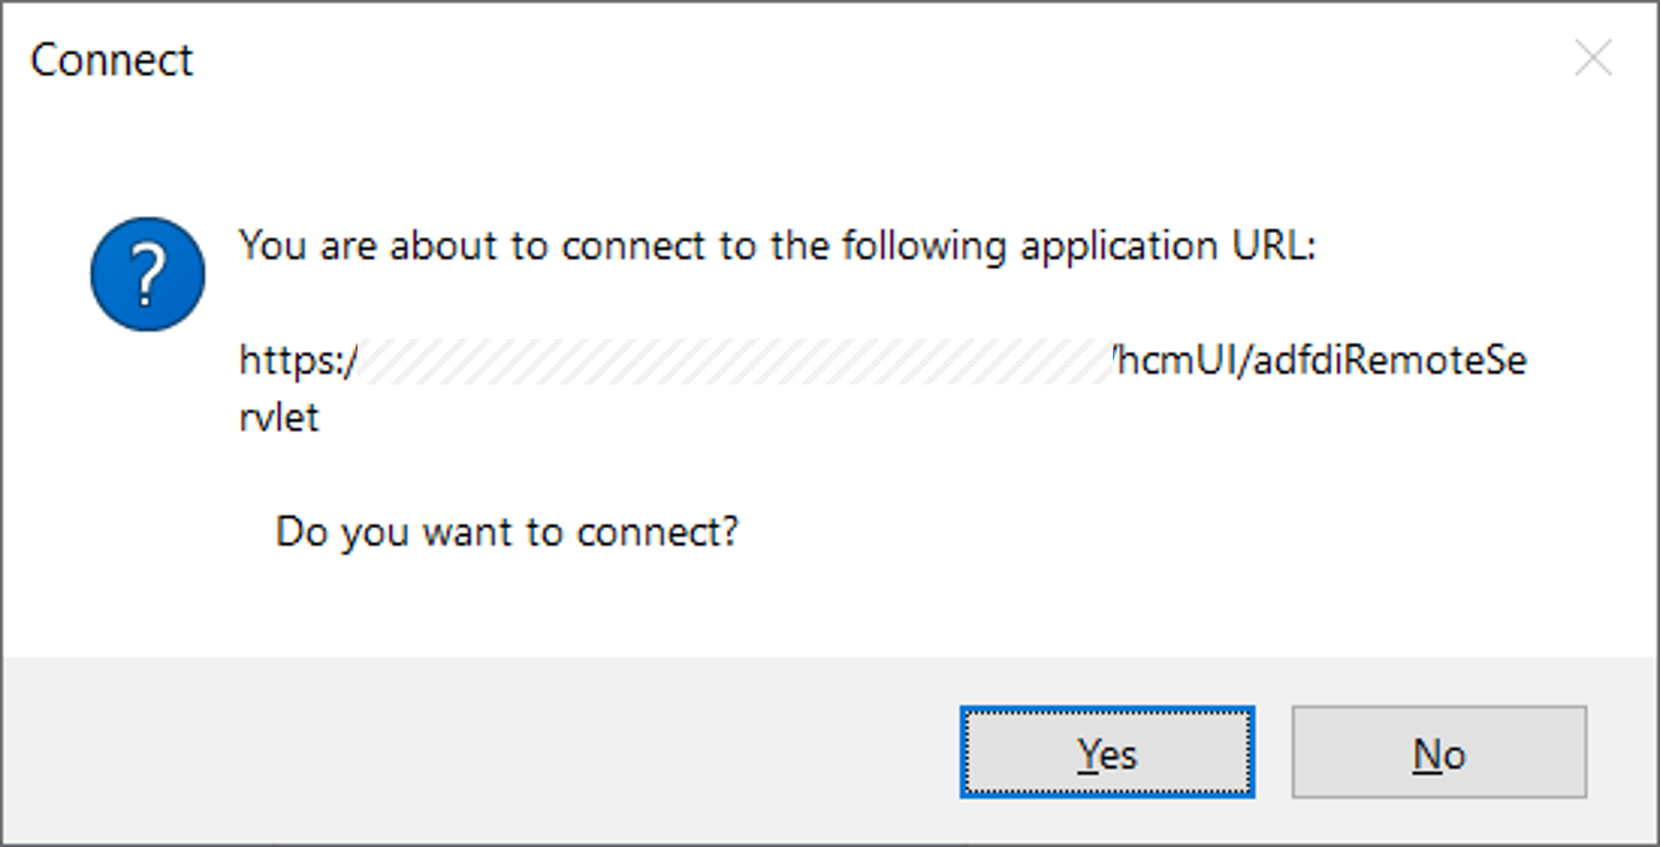Click the hatched redacted URL area
Viewport: 1660px width, 847px height.
click(735, 361)
